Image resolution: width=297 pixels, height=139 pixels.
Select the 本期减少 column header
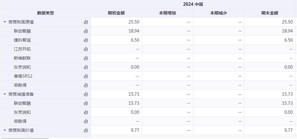pyautogui.click(x=218, y=13)
